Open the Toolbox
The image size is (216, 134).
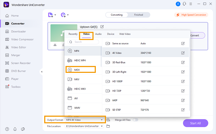coord(13,87)
